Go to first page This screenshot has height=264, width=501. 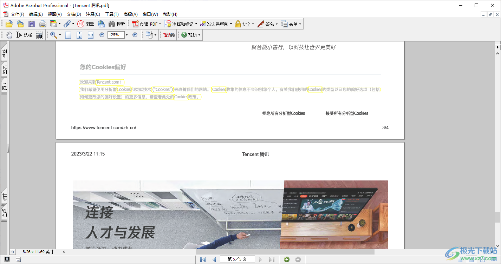[x=203, y=259]
